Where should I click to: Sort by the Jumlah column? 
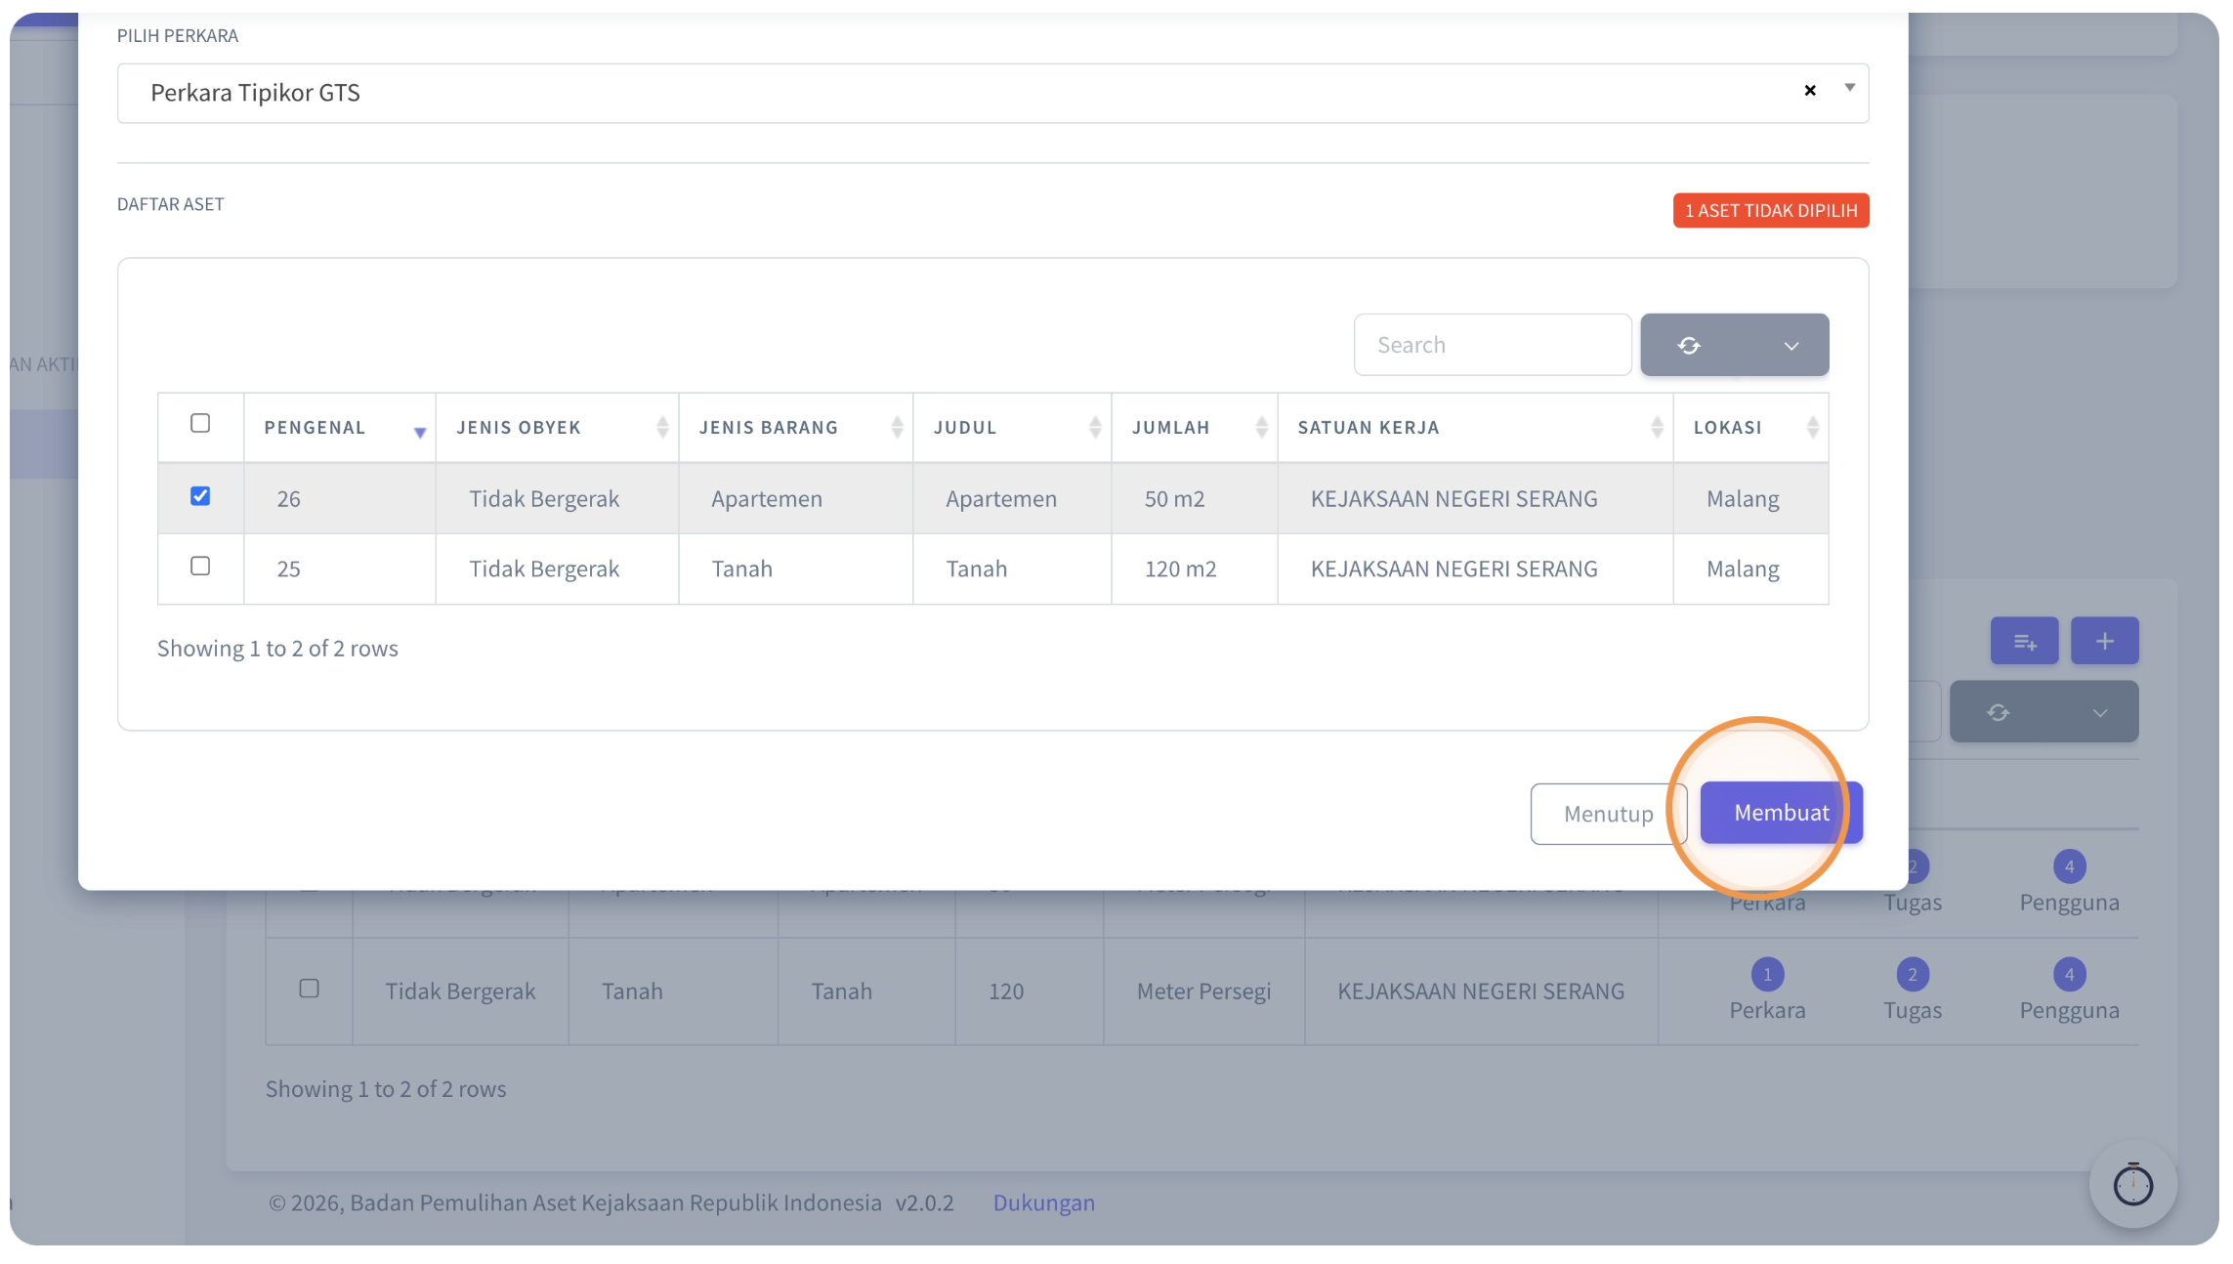pos(1194,428)
